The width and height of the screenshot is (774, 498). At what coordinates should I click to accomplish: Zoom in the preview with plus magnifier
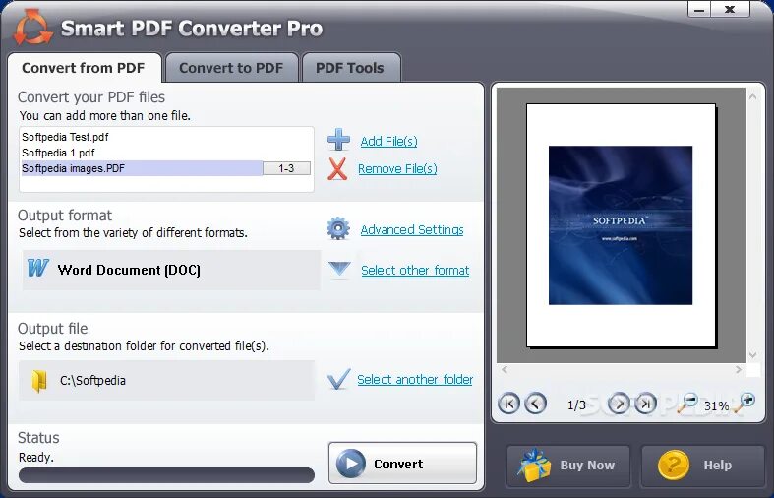pyautogui.click(x=744, y=403)
